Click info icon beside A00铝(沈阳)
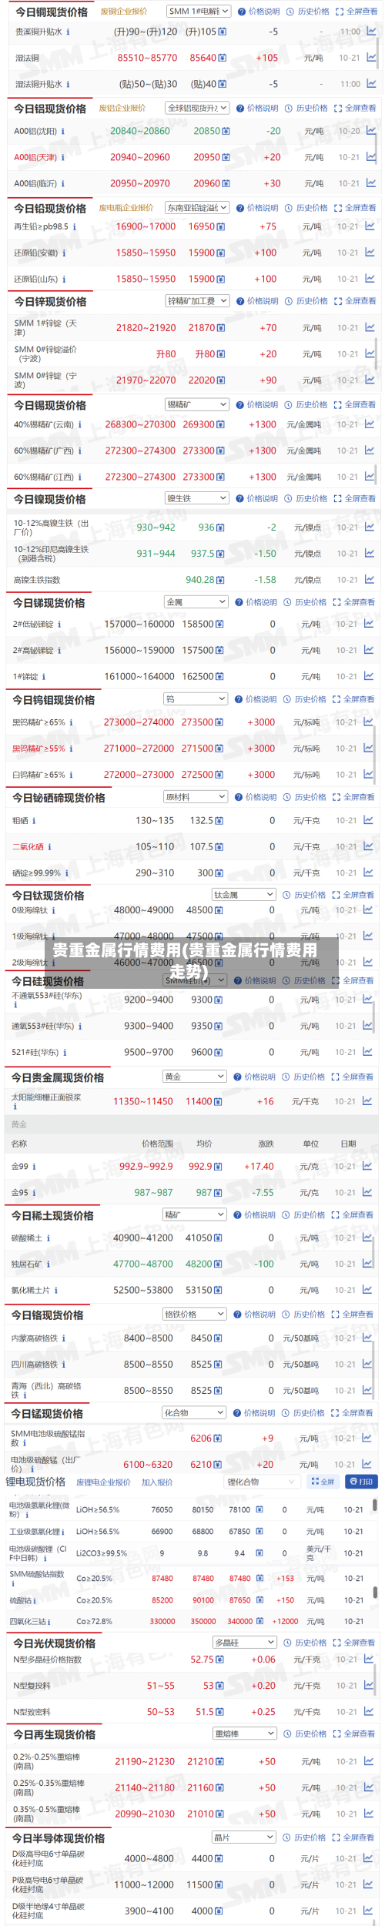Image resolution: width=385 pixels, height=1926 pixels. pyautogui.click(x=62, y=132)
